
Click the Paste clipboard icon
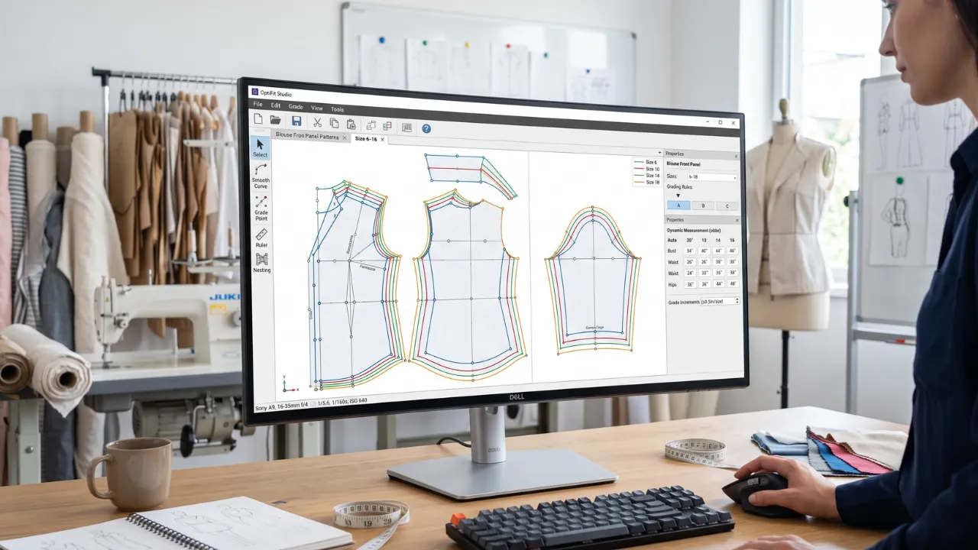(x=351, y=124)
